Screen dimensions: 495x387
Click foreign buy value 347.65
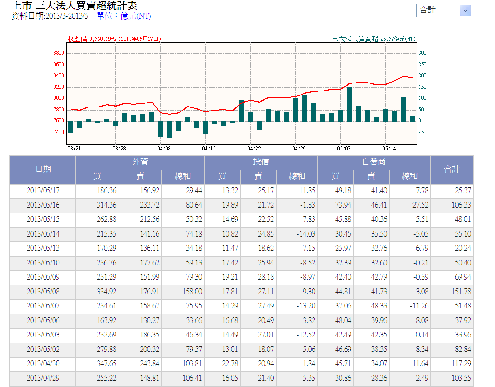(x=107, y=363)
